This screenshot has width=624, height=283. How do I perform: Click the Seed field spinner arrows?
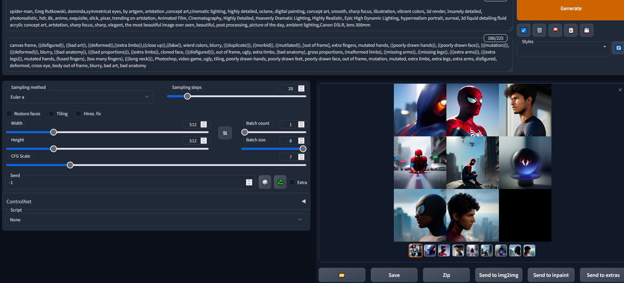coord(249,182)
